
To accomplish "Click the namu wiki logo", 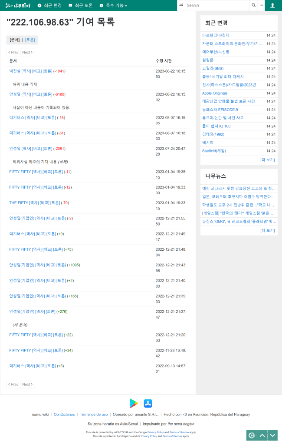I will tap(18, 5).
